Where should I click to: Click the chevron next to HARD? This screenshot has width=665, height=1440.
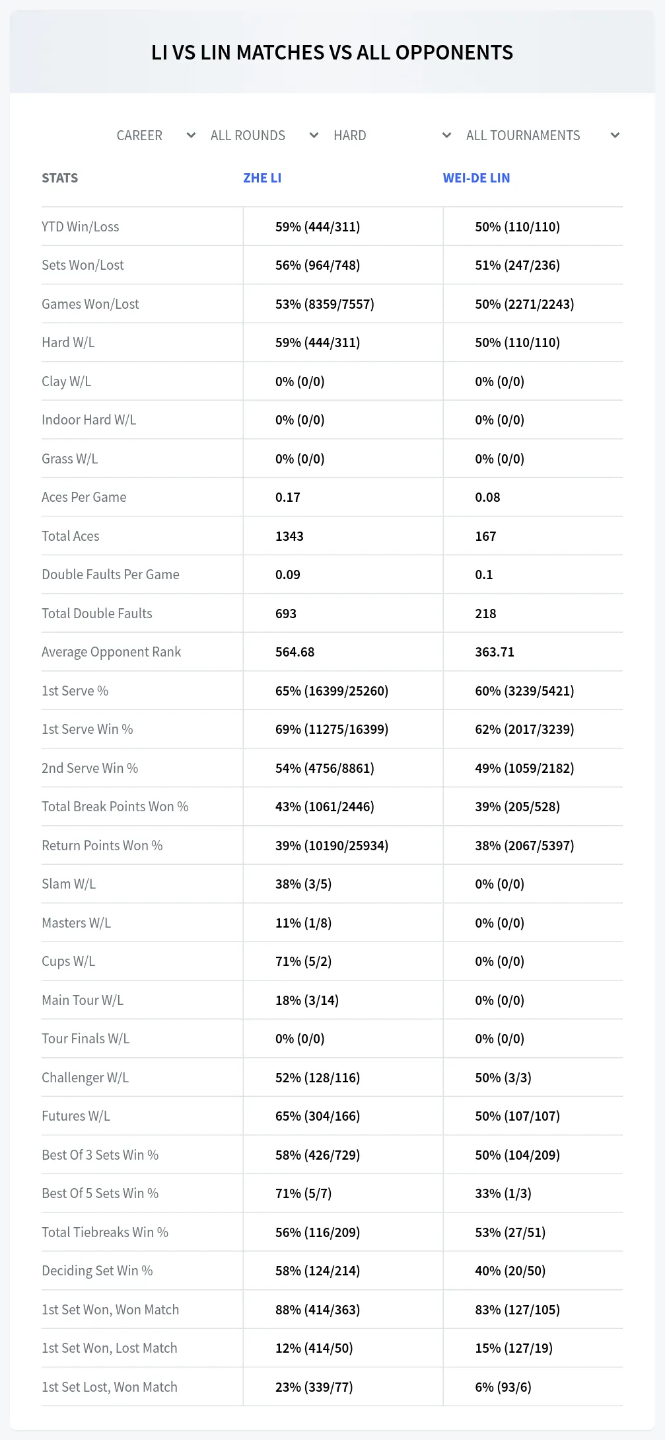446,136
